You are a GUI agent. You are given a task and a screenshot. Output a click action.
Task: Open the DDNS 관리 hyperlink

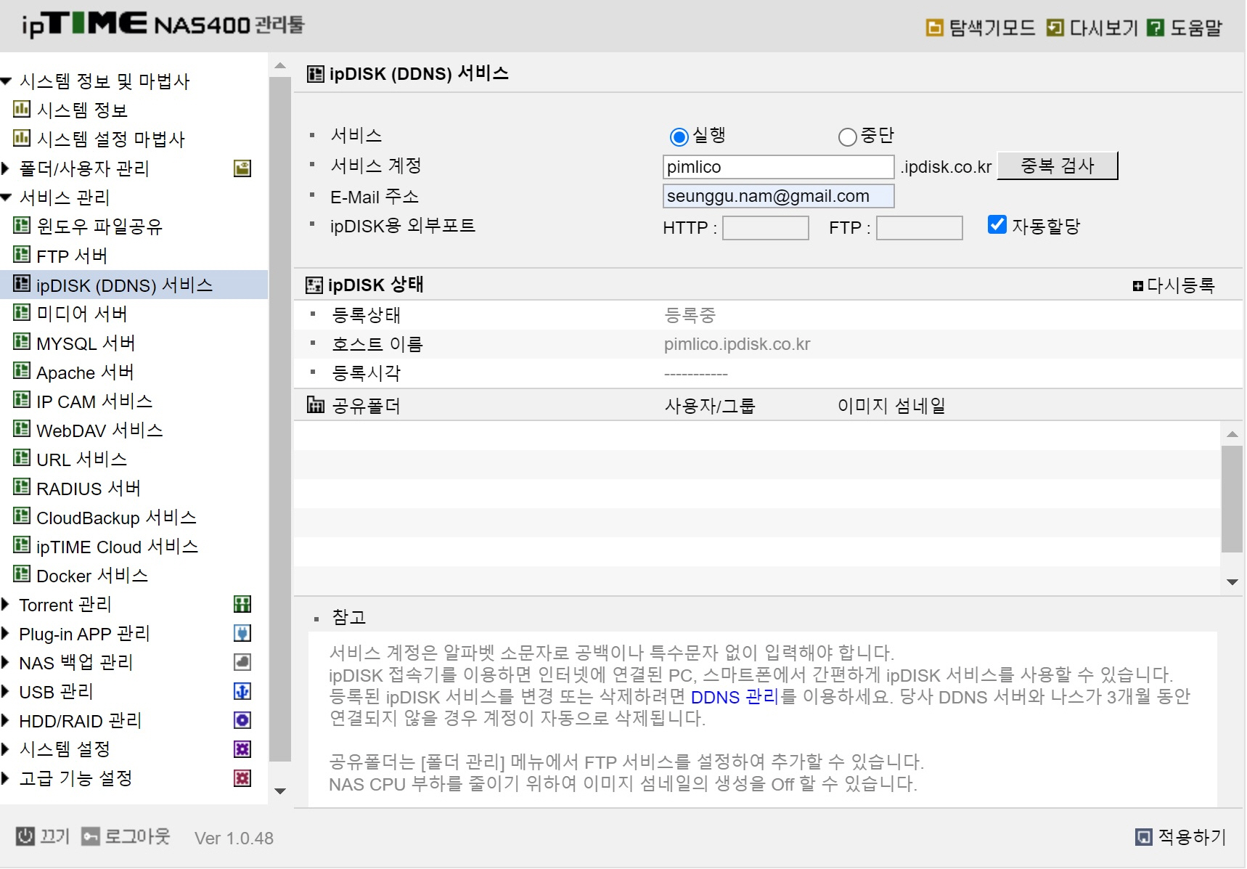734,697
